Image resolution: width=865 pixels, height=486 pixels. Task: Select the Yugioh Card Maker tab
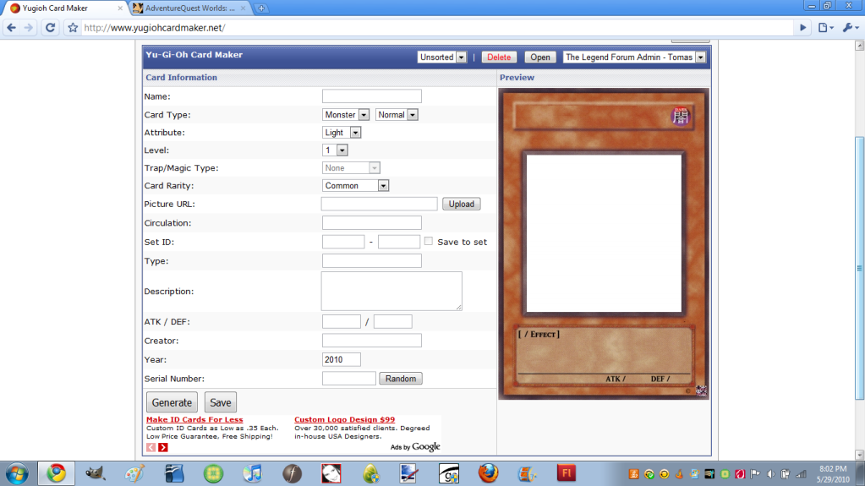(x=62, y=8)
